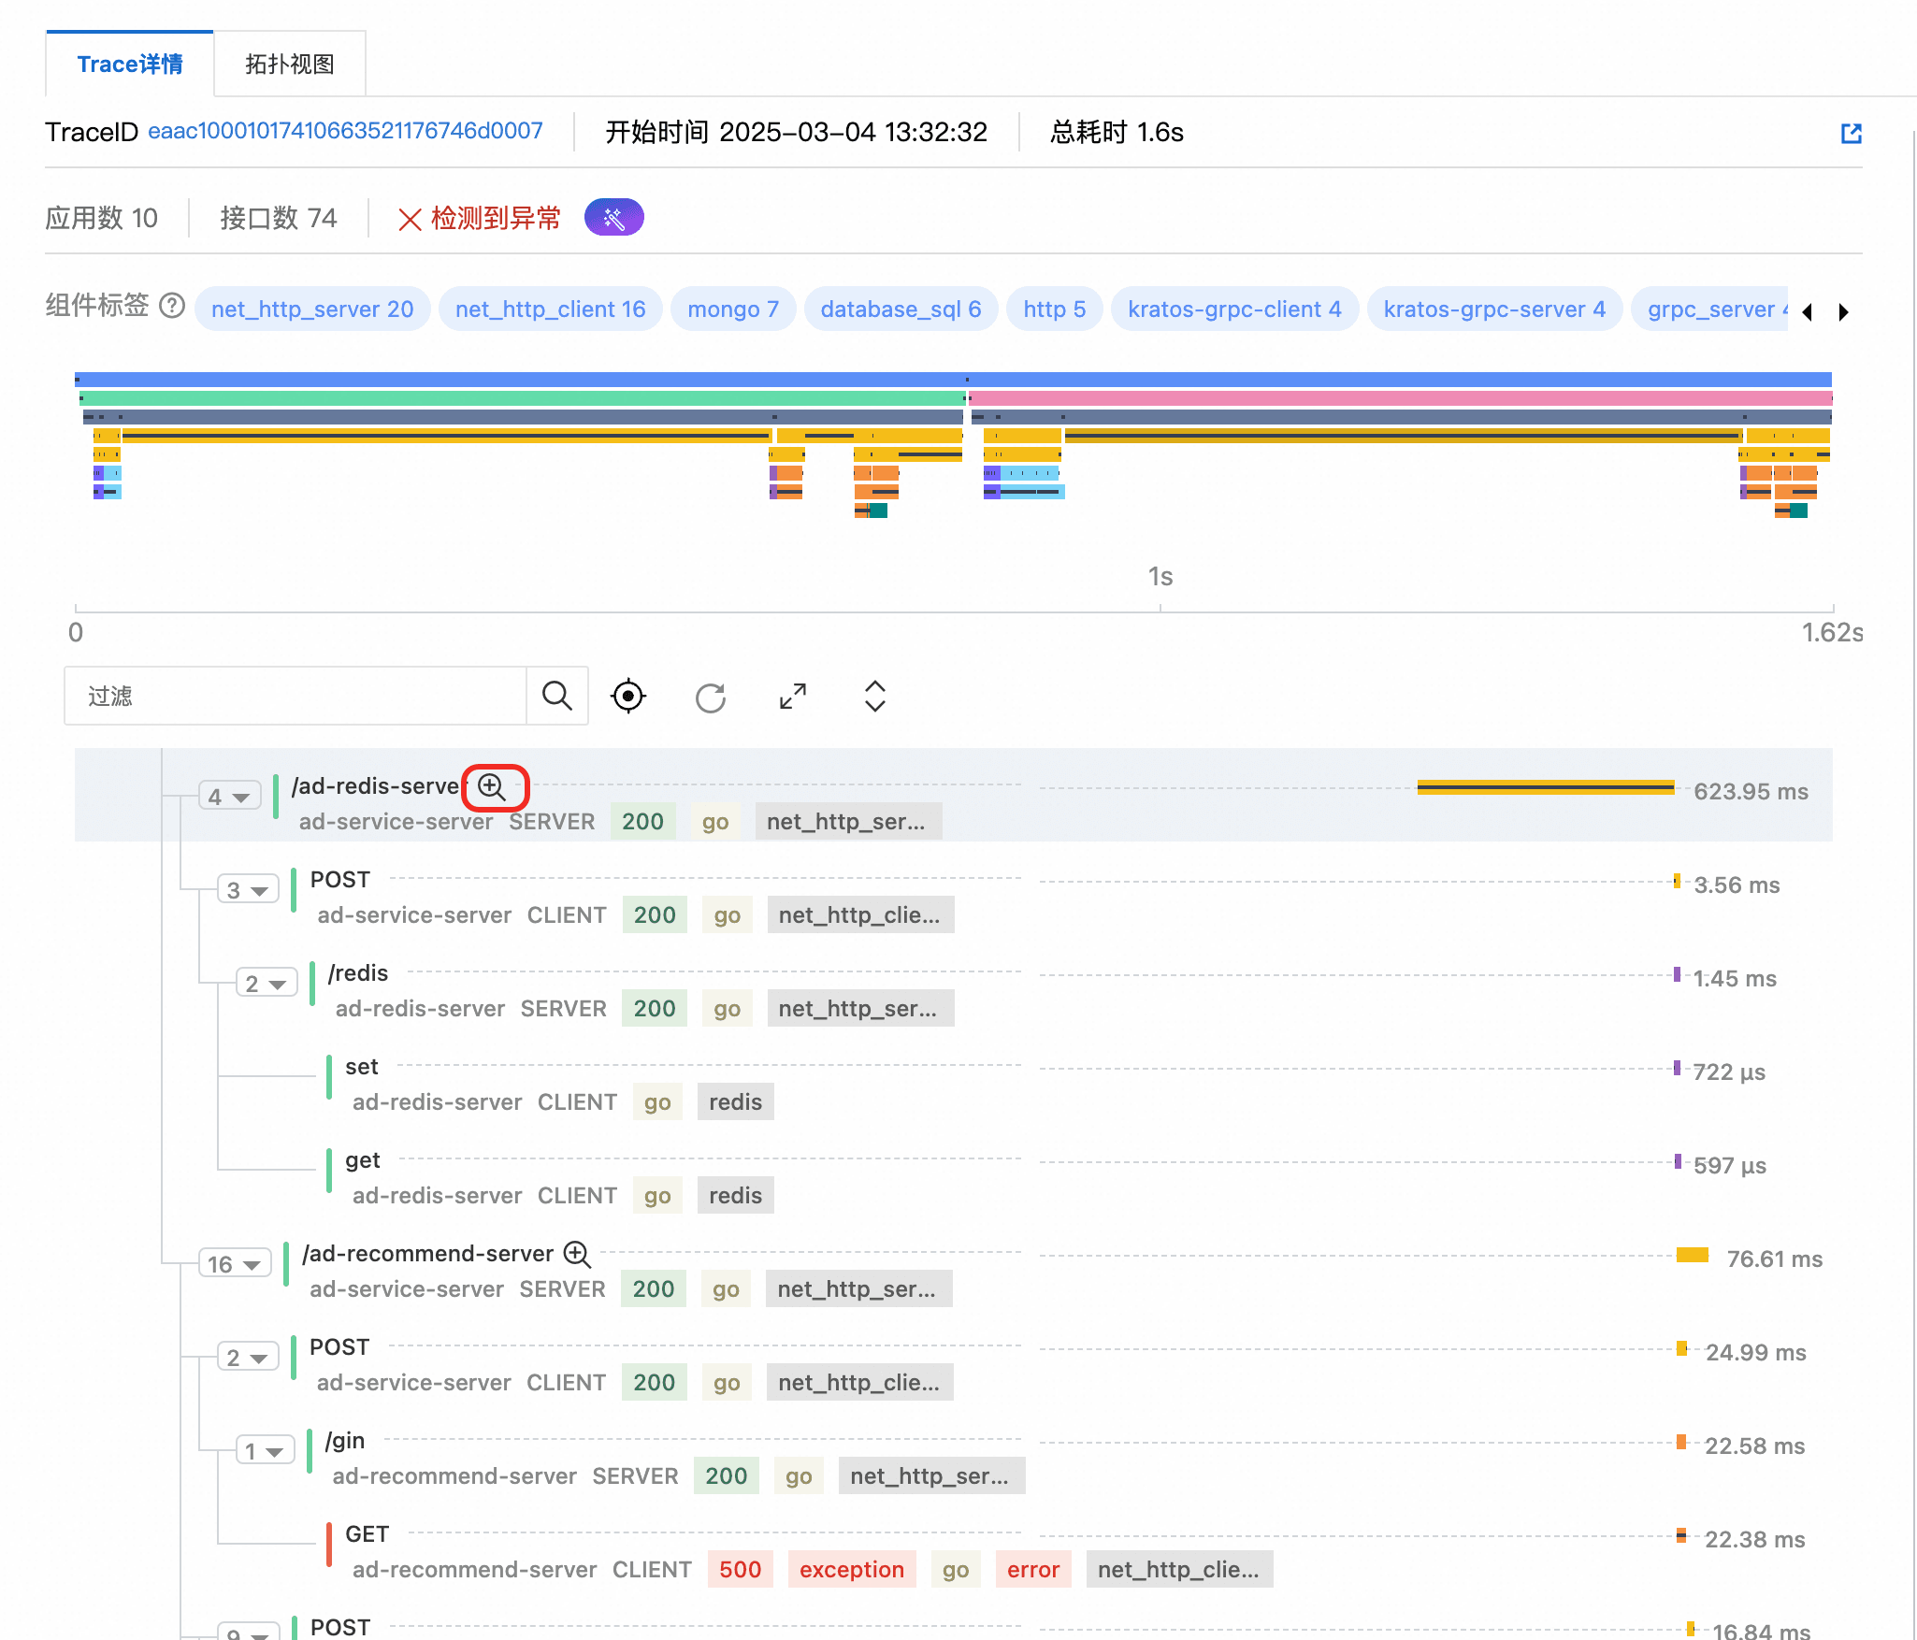Click the refresh trace icon
This screenshot has width=1917, height=1640.
point(711,697)
